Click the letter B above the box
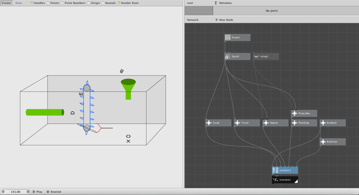 122,71
